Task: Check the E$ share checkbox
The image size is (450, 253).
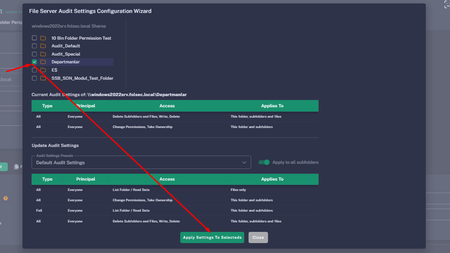Action: pos(35,70)
